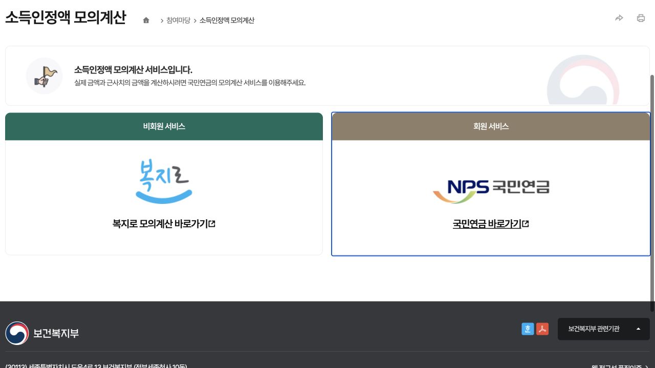Viewport: 655px width, 368px height.
Task: Follow the 복지로 모의계산 바로가기 link
Action: click(164, 224)
